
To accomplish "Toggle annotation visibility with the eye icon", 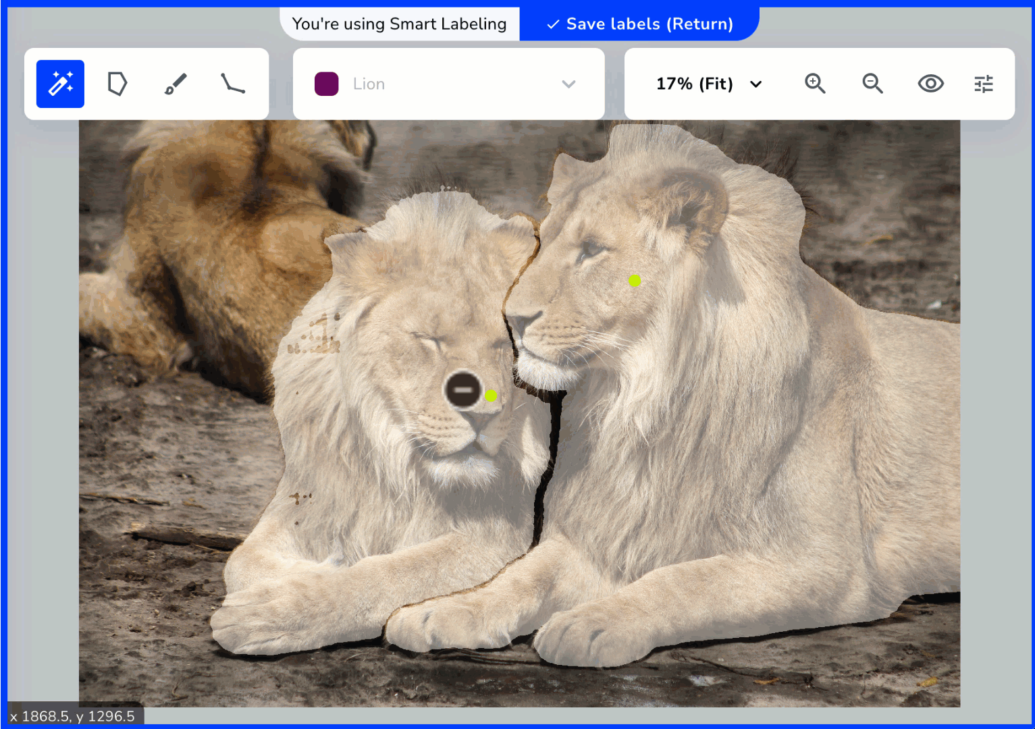I will point(930,83).
